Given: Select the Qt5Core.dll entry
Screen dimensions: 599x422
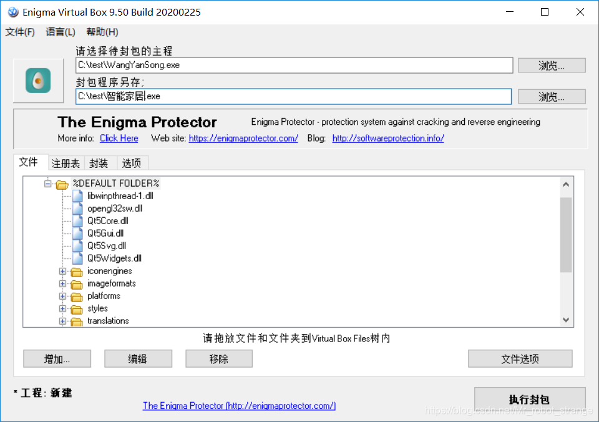Looking at the screenshot, I should click(x=108, y=221).
